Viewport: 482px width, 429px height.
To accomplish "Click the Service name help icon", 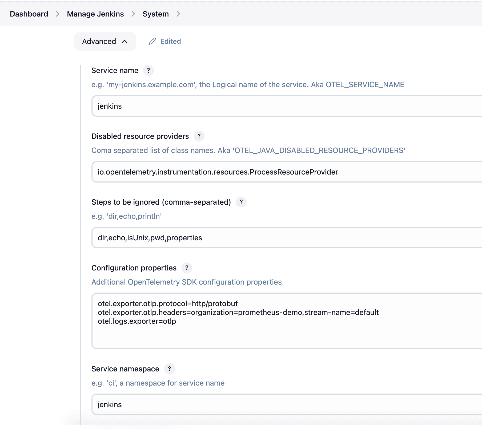I will click(148, 70).
